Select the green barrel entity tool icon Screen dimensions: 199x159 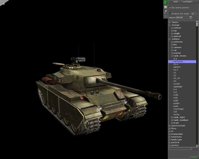coord(166,2)
